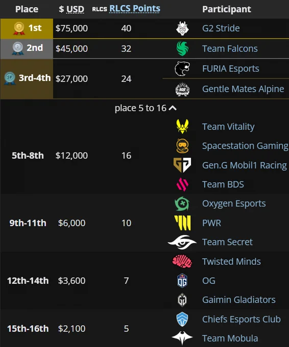Click the Team Falcons green logo
Viewport: 289px width, 347px height.
tap(182, 48)
